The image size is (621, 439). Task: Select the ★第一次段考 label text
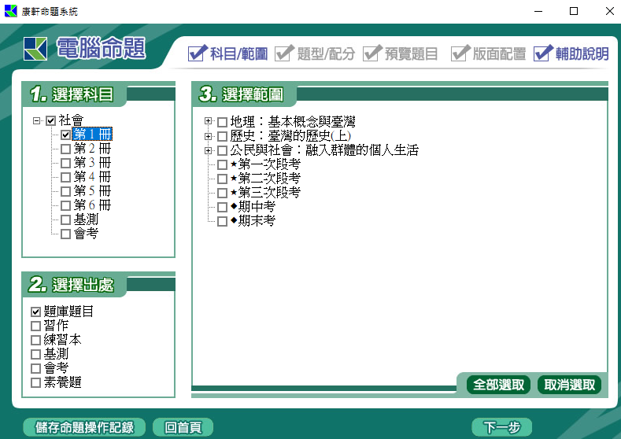point(265,164)
